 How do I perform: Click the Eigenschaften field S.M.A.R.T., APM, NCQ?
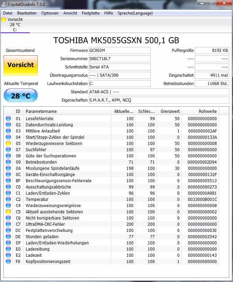(159, 100)
